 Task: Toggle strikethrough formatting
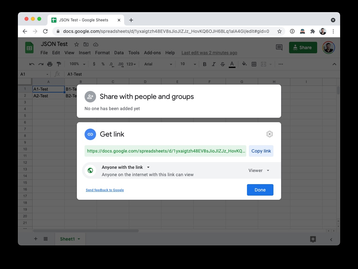(222, 64)
